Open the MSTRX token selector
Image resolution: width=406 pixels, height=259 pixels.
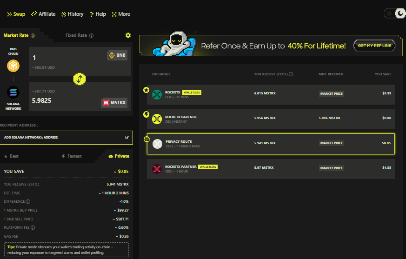coord(114,103)
